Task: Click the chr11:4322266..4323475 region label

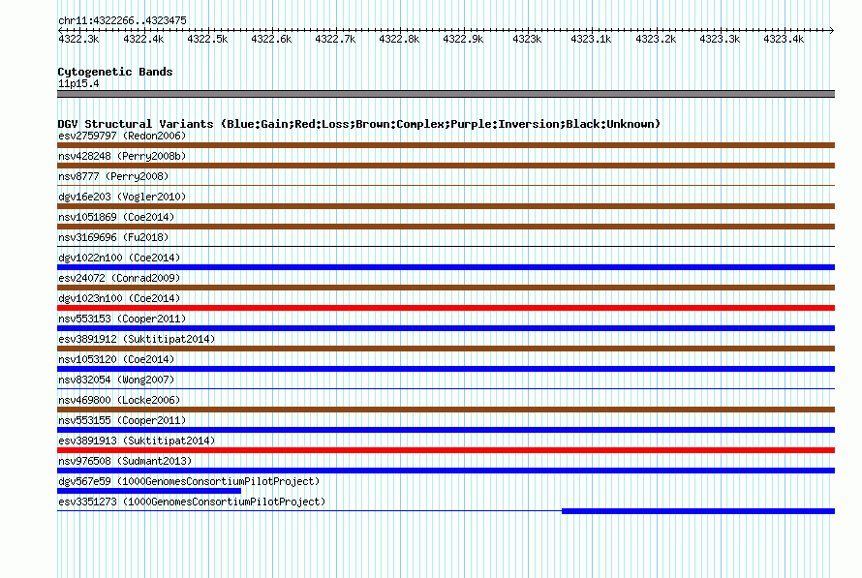Action: (122, 20)
